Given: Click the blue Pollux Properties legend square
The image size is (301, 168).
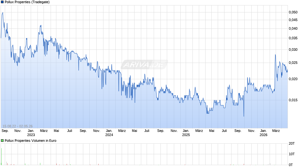Looking at the screenshot, I should [x=2, y=2].
